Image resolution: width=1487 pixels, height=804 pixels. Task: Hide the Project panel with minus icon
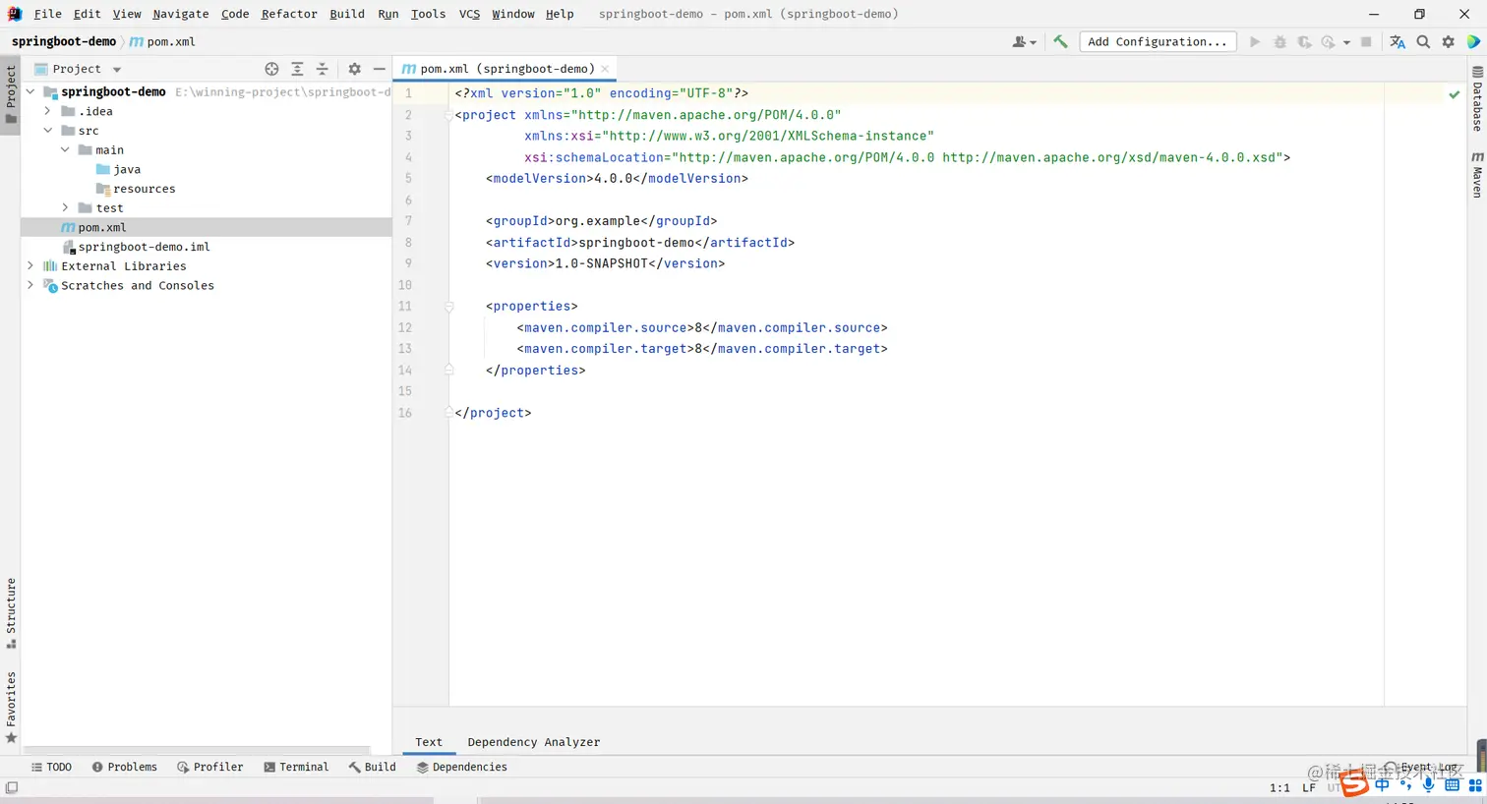[x=379, y=69]
